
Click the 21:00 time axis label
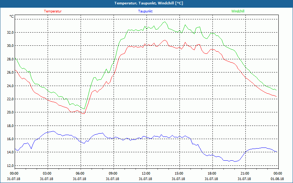pos(245,173)
